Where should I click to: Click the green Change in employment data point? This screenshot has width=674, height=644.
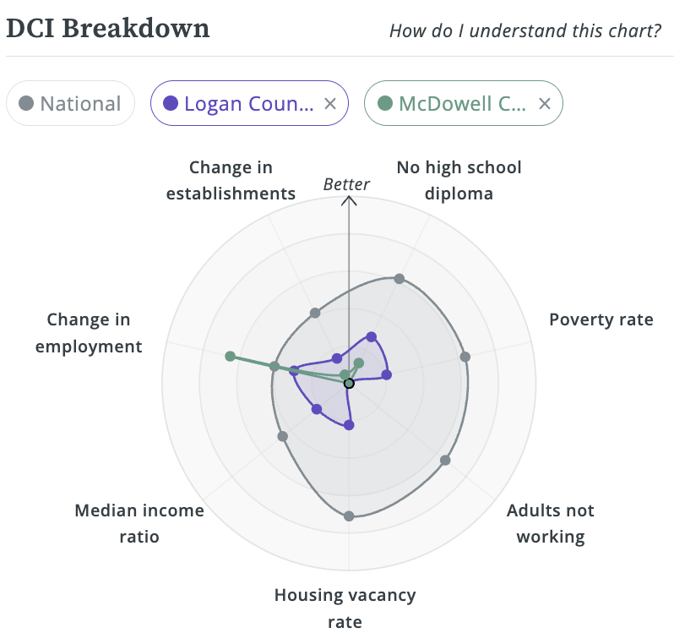tap(230, 356)
